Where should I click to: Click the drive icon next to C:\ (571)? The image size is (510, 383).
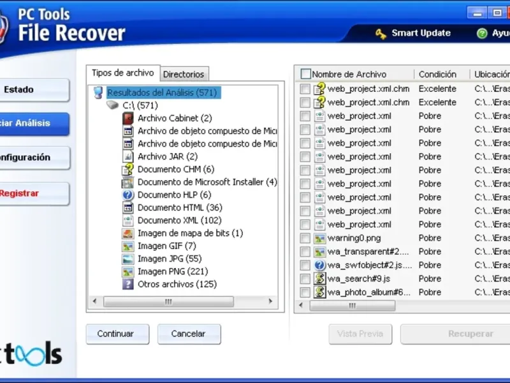point(113,105)
